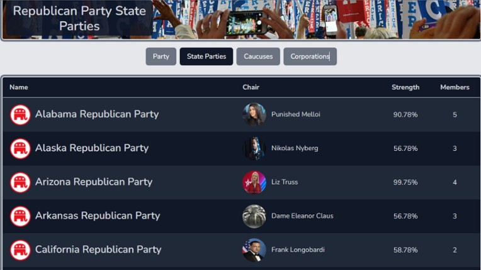Open Arizona Republican Party page link
This screenshot has width=481, height=270.
(94, 182)
